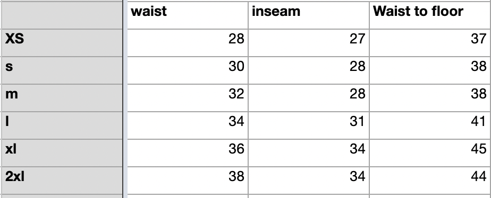
Task: Click the XS waist cell showing 28
Action: (x=188, y=43)
